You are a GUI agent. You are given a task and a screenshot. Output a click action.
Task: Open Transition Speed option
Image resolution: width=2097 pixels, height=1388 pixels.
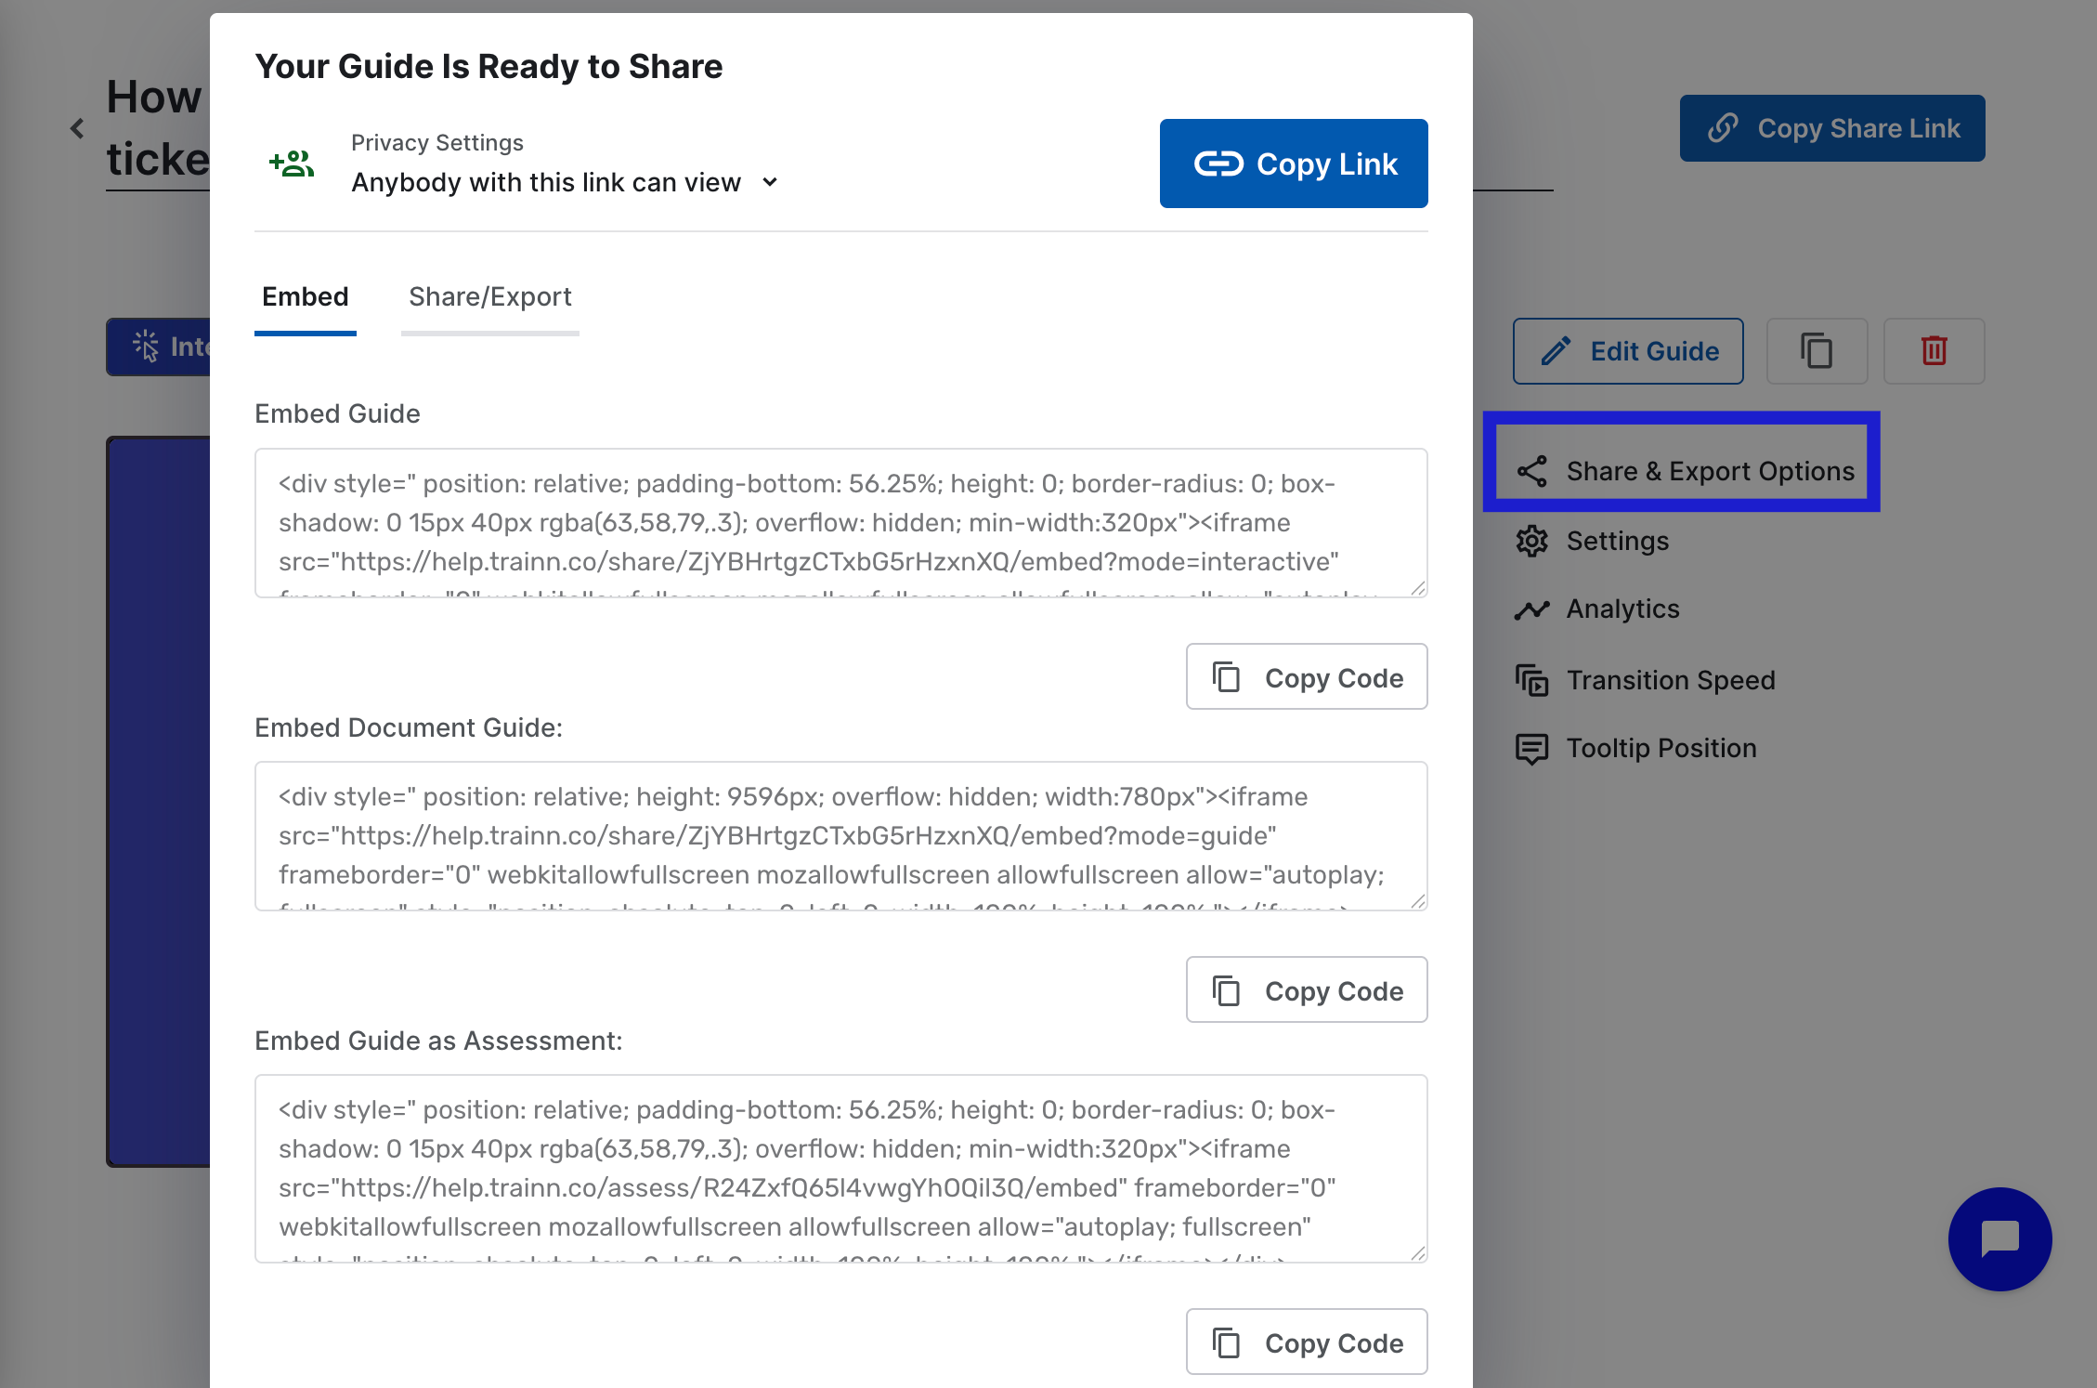pos(1645,680)
